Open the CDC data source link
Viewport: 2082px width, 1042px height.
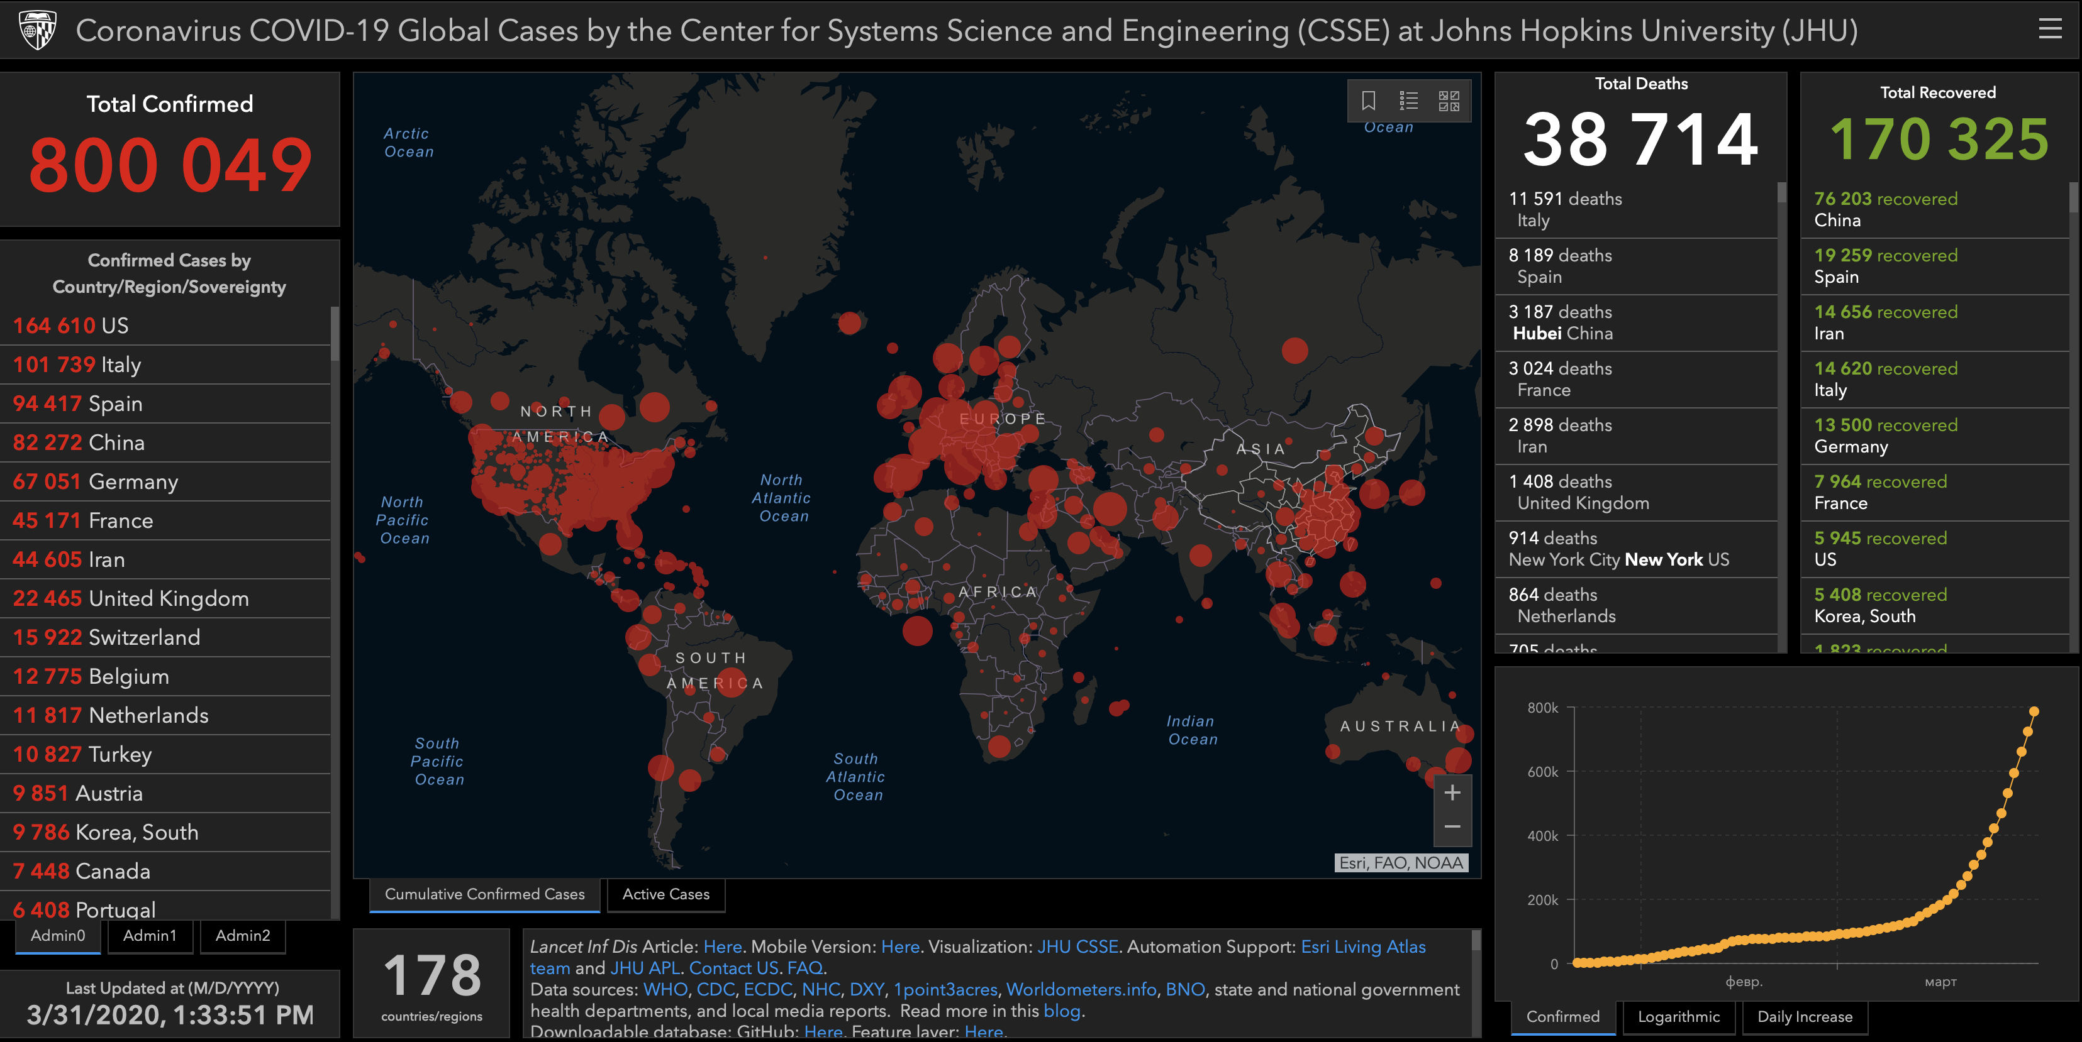[x=715, y=989]
